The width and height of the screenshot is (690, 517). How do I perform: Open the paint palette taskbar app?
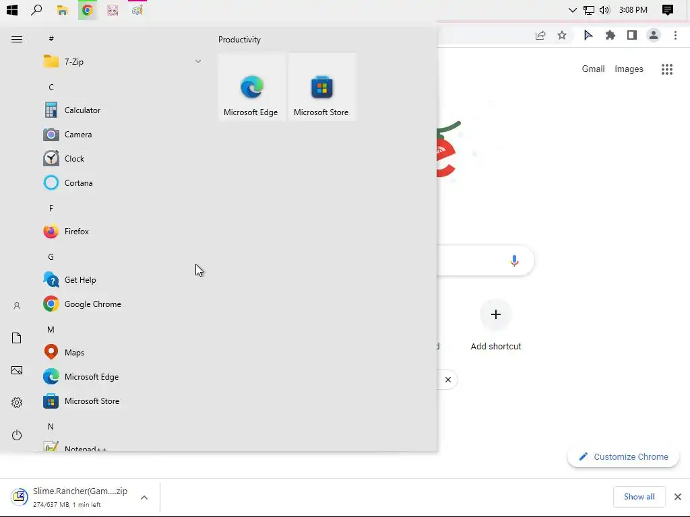tap(137, 9)
